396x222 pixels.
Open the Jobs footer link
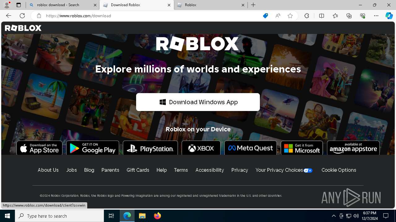(71, 170)
